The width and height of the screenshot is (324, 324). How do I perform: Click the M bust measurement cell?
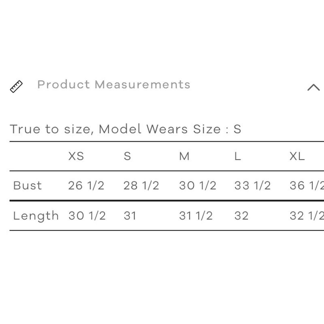[197, 186]
